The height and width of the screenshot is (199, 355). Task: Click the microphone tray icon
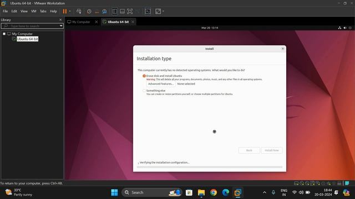pyautogui.click(x=273, y=192)
